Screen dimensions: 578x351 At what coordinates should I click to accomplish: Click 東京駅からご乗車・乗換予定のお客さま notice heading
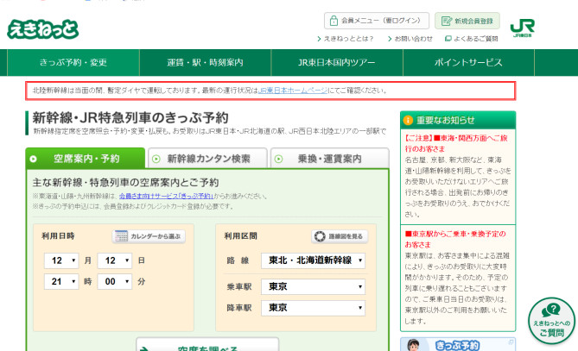tap(455, 239)
